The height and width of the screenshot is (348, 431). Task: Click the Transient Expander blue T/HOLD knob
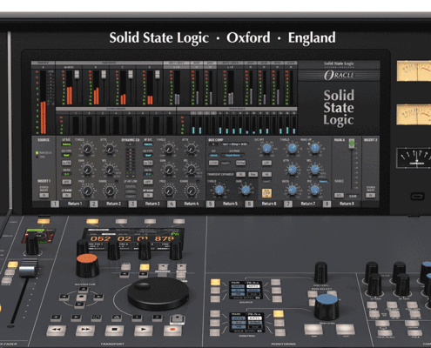click(219, 190)
